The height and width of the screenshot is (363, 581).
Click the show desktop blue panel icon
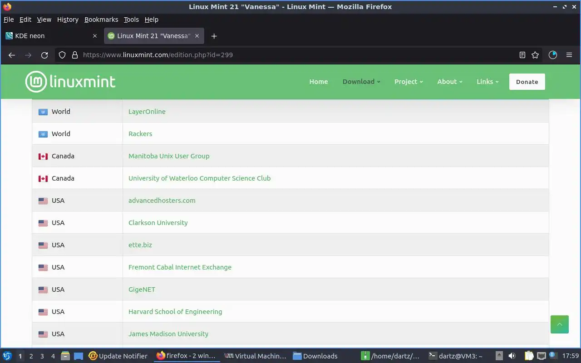[78, 356]
